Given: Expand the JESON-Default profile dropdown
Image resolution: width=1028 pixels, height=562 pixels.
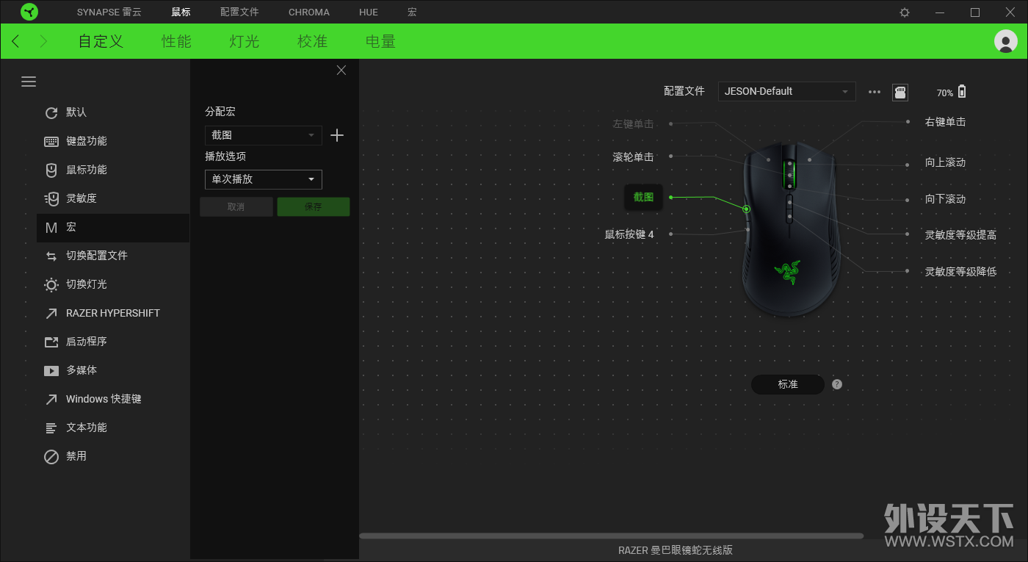Looking at the screenshot, I should [786, 91].
